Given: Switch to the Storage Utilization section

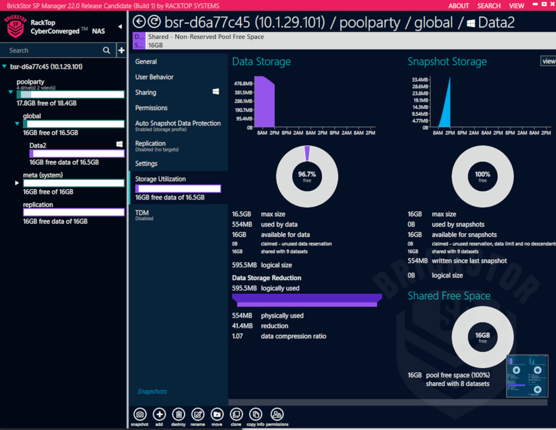Looking at the screenshot, I should point(161,179).
